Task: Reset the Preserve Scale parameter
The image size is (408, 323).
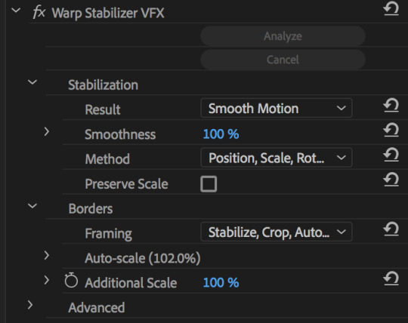Action: pyautogui.click(x=391, y=180)
